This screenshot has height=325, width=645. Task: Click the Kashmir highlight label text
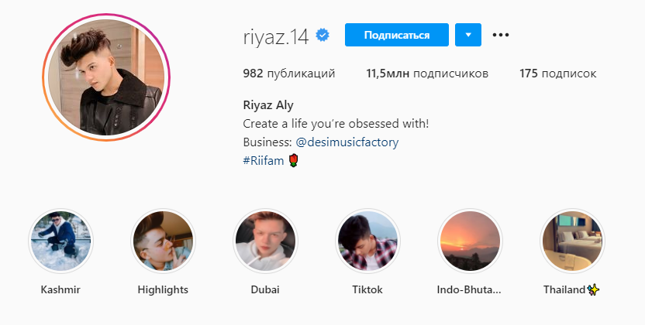coord(60,289)
